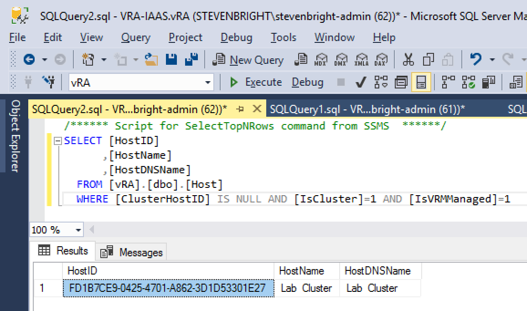Click the Navigate Backward arrow icon
The height and width of the screenshot is (311, 527).
point(29,59)
